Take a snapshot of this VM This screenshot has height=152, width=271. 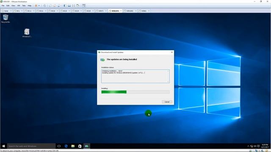click(50, 5)
